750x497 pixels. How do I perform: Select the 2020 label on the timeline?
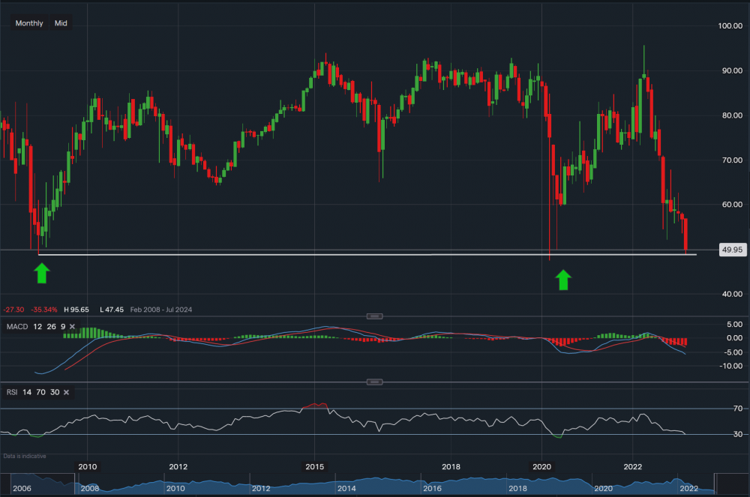[543, 466]
